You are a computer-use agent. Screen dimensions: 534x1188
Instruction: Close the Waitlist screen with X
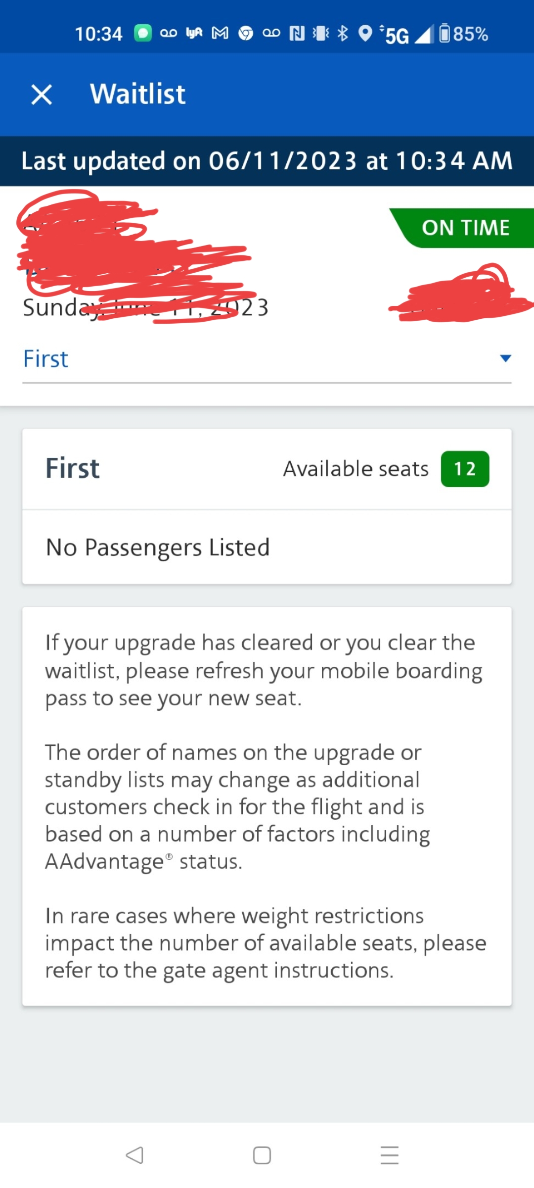tap(42, 95)
